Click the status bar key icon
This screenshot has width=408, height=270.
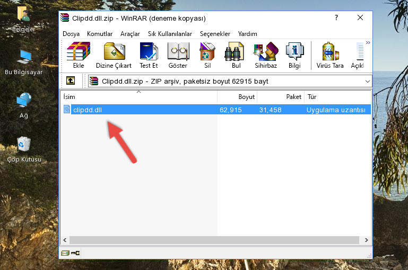tap(75, 253)
